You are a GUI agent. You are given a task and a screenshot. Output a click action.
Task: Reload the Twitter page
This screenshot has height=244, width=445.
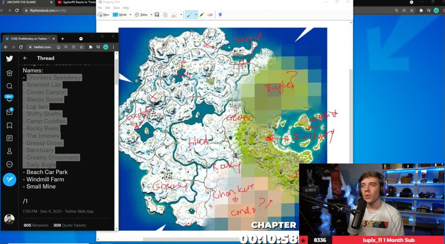coord(21,47)
